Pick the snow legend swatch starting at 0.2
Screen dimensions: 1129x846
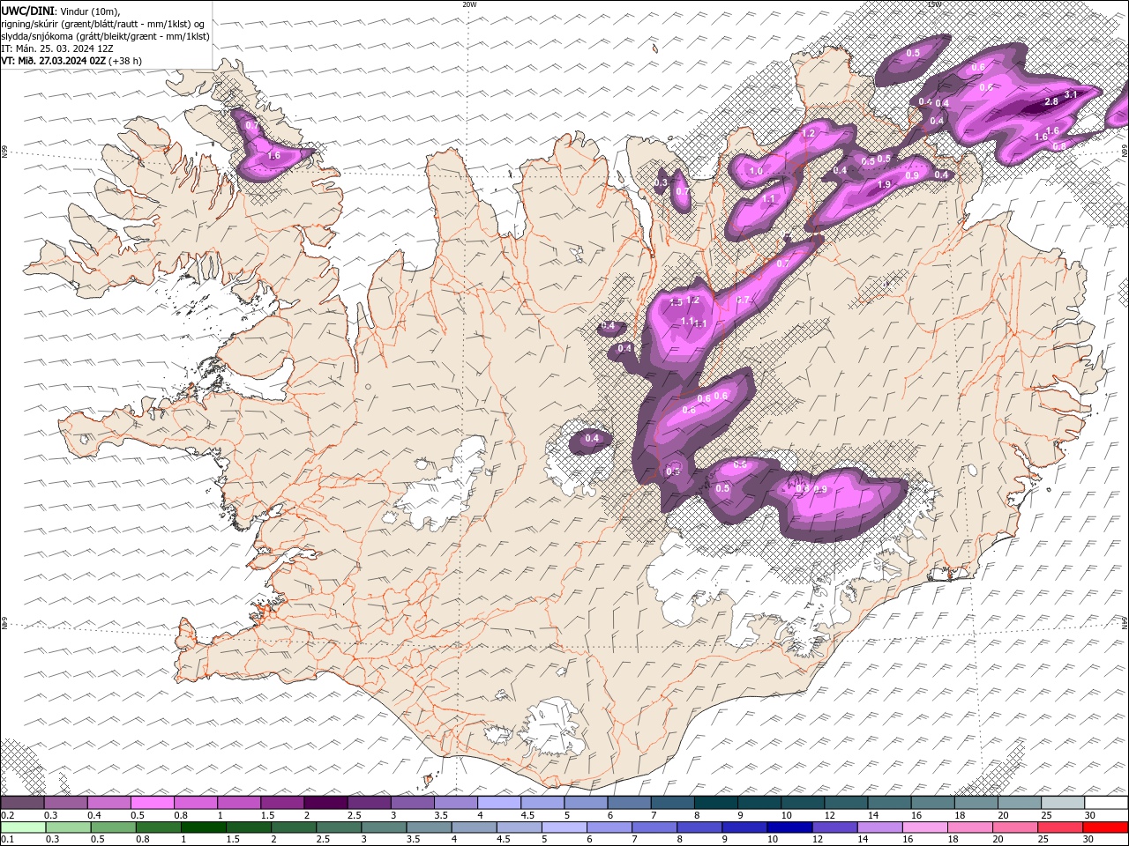pyautogui.click(x=22, y=803)
